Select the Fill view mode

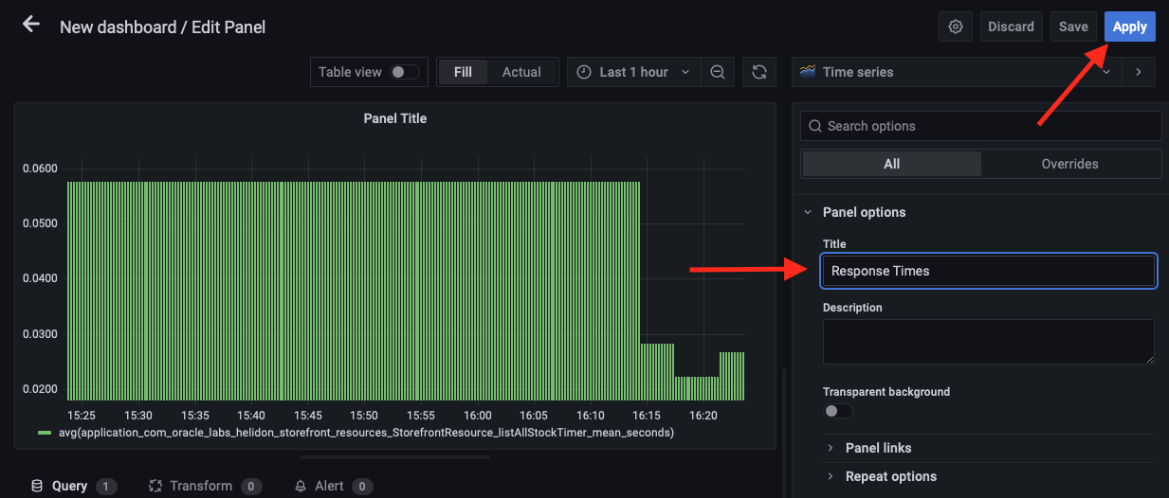click(x=463, y=72)
